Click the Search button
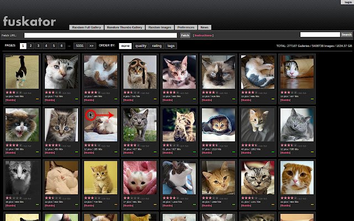354x221 pixels. pos(347,34)
